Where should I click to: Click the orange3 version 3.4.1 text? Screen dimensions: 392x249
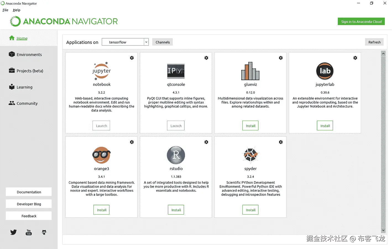[101, 177]
